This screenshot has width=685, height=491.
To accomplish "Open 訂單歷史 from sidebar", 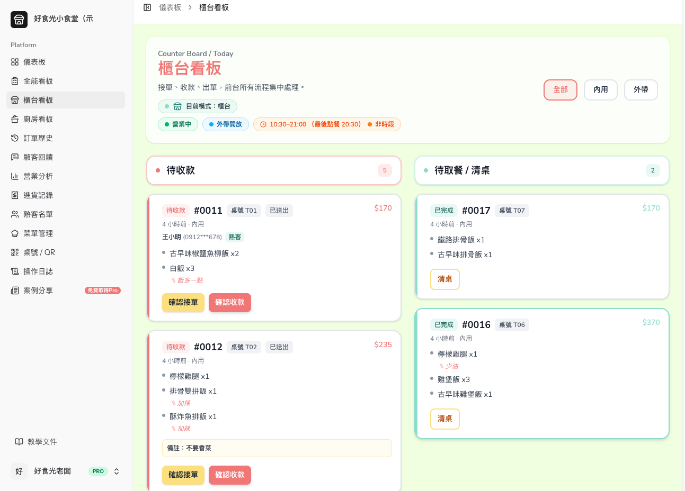I will pos(66,138).
